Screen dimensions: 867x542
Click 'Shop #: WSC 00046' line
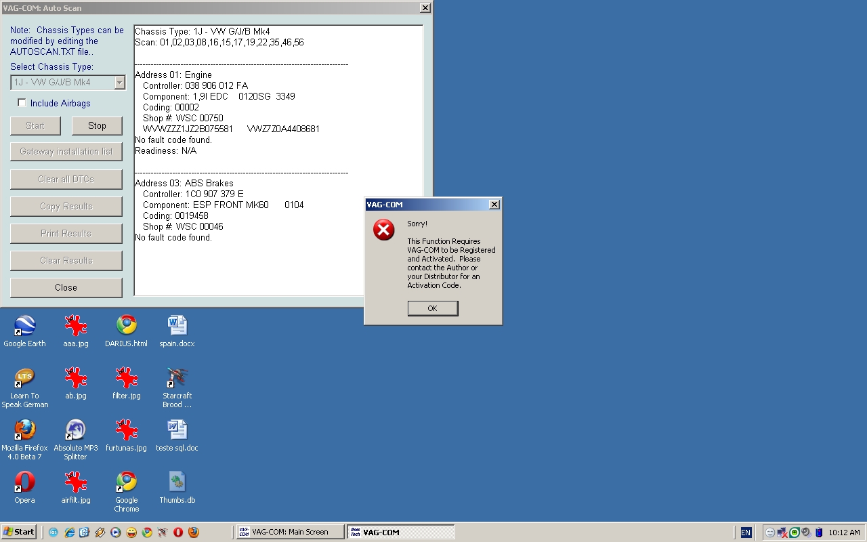pos(183,226)
